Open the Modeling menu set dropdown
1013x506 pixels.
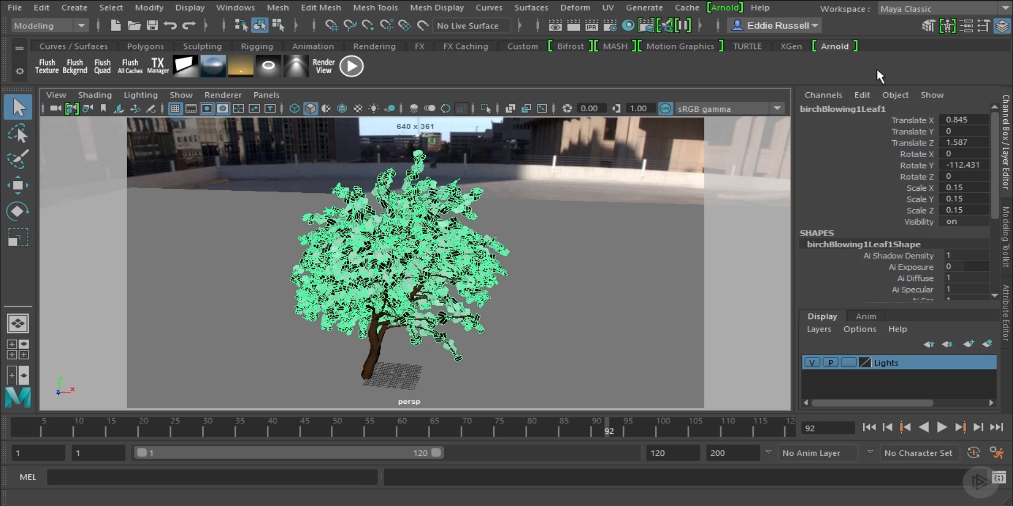point(50,25)
